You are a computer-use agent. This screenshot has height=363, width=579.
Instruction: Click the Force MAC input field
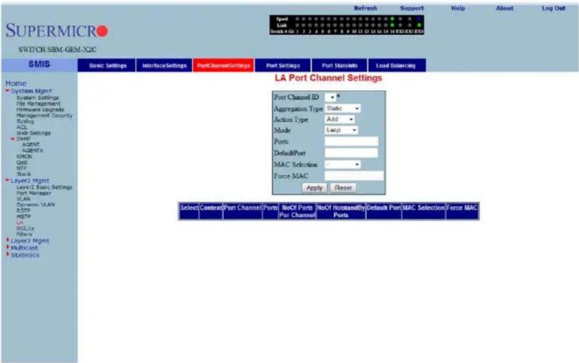(354, 176)
